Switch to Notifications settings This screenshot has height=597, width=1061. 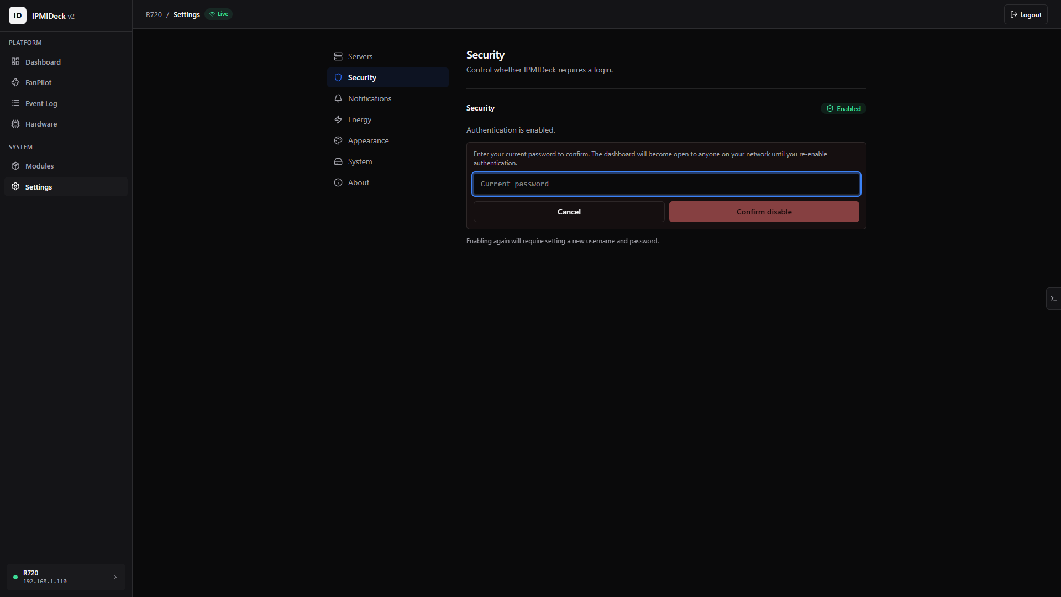point(387,98)
